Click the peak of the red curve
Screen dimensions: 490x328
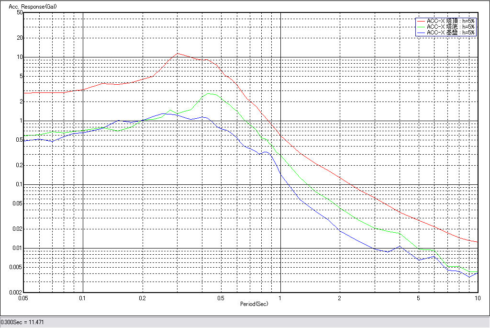coord(177,54)
